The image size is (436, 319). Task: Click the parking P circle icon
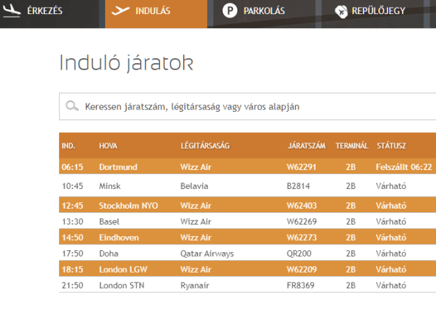(230, 11)
